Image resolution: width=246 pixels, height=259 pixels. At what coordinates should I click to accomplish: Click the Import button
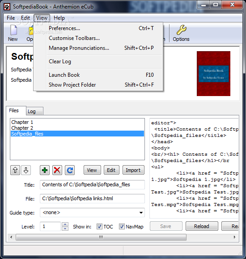point(133,170)
